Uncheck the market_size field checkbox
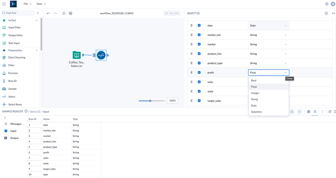This screenshot has height=178, width=336. 199,35
